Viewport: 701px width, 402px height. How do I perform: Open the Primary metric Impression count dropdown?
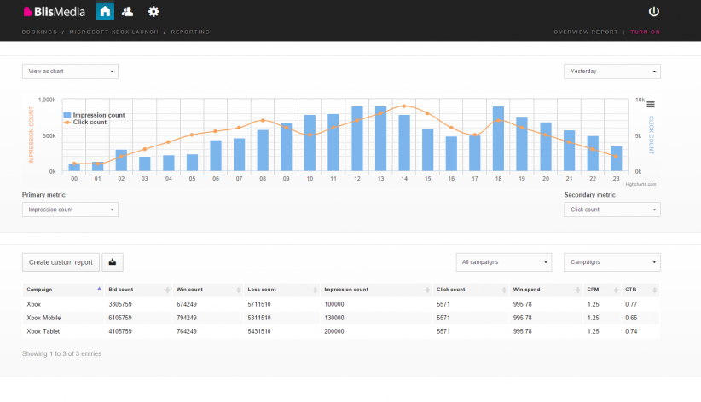click(x=70, y=210)
